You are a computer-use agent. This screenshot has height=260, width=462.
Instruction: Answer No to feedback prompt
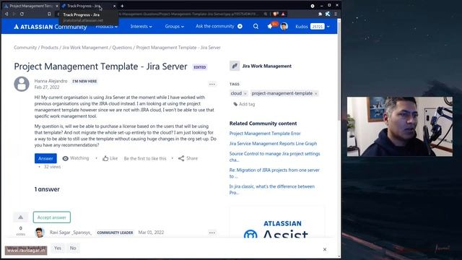73,248
